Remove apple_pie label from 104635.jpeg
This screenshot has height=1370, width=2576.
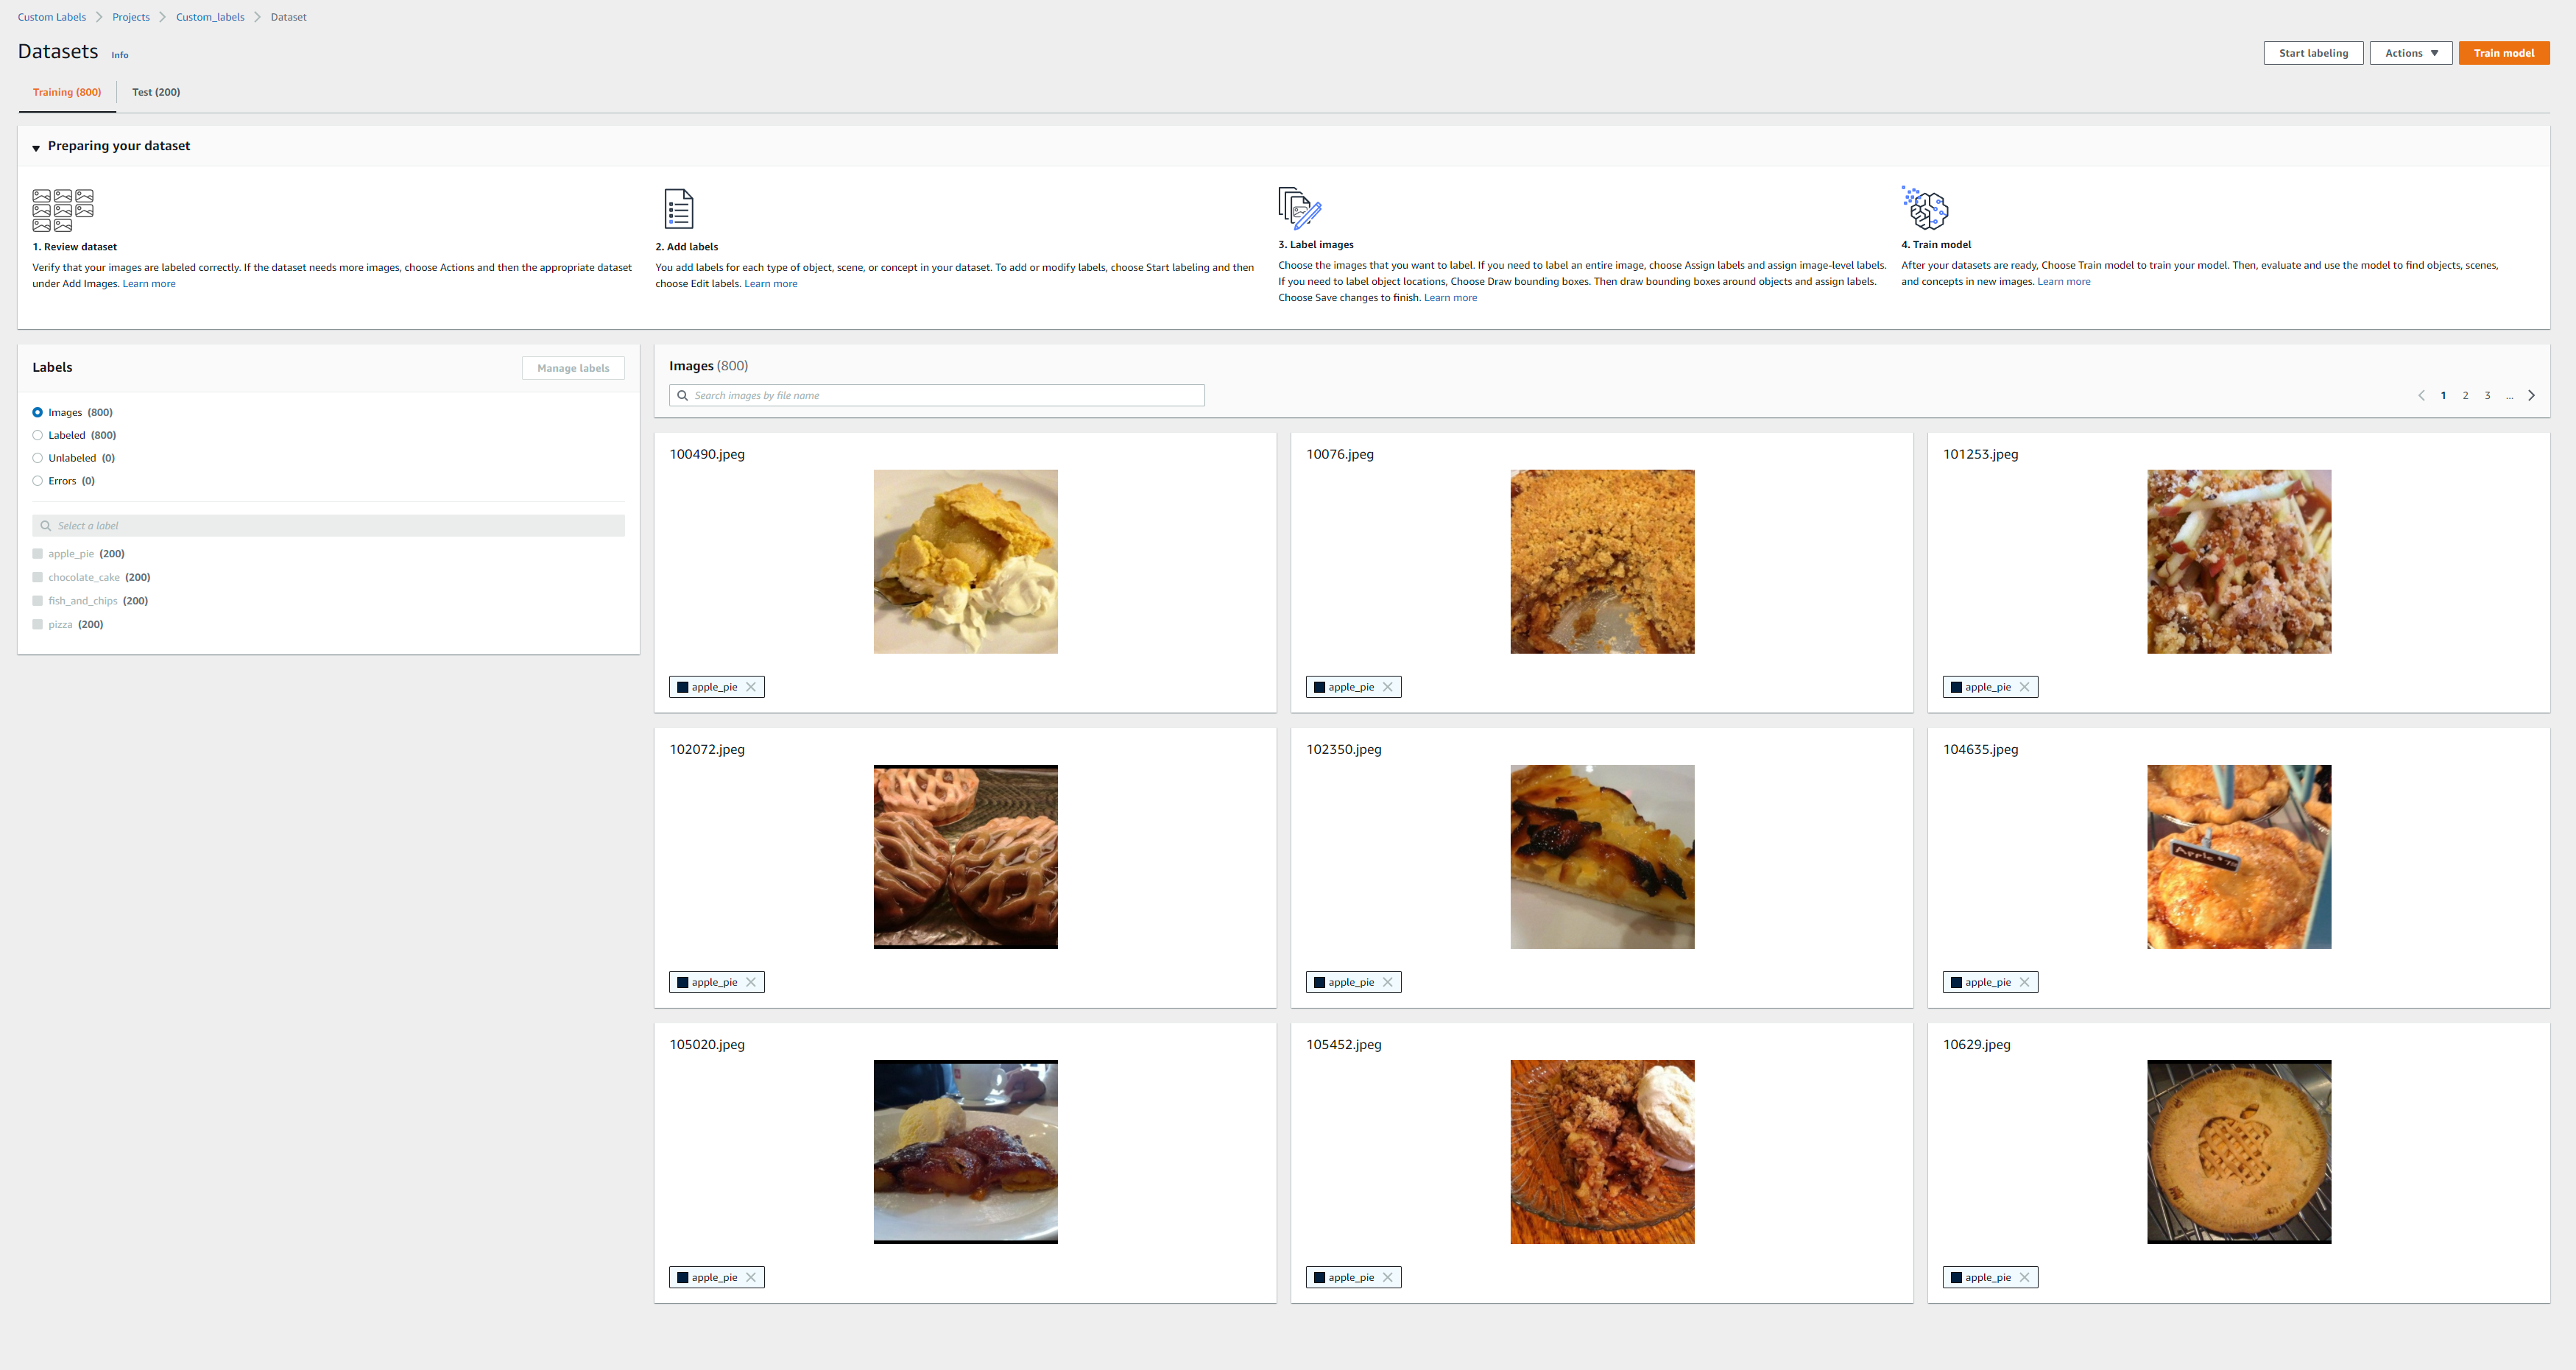pyautogui.click(x=2024, y=982)
